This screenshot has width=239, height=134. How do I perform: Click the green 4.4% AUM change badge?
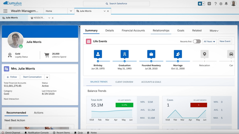[x=124, y=105]
